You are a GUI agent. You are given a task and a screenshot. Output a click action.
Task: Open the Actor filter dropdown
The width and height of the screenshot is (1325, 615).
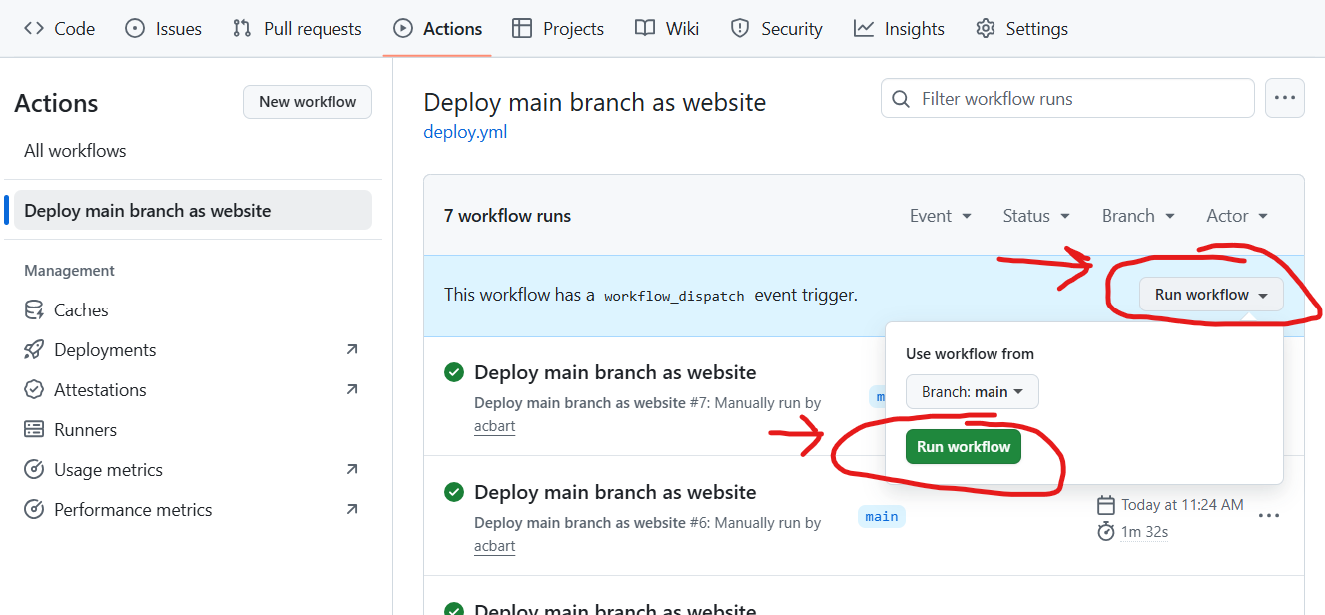point(1236,215)
